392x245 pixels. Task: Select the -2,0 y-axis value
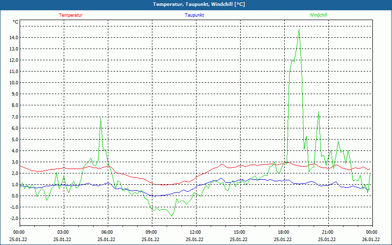click(14, 218)
